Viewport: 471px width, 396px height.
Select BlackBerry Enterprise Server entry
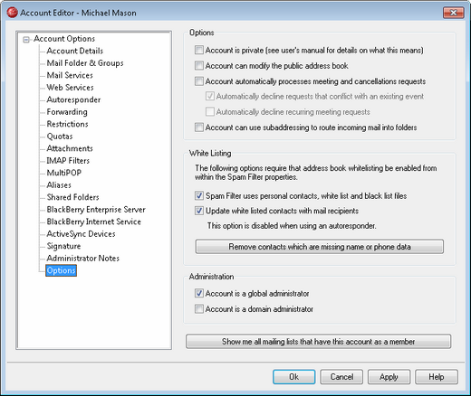coord(96,209)
